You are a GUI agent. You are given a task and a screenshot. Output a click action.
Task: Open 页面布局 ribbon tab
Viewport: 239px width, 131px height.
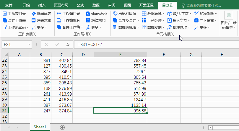(x=61, y=5)
